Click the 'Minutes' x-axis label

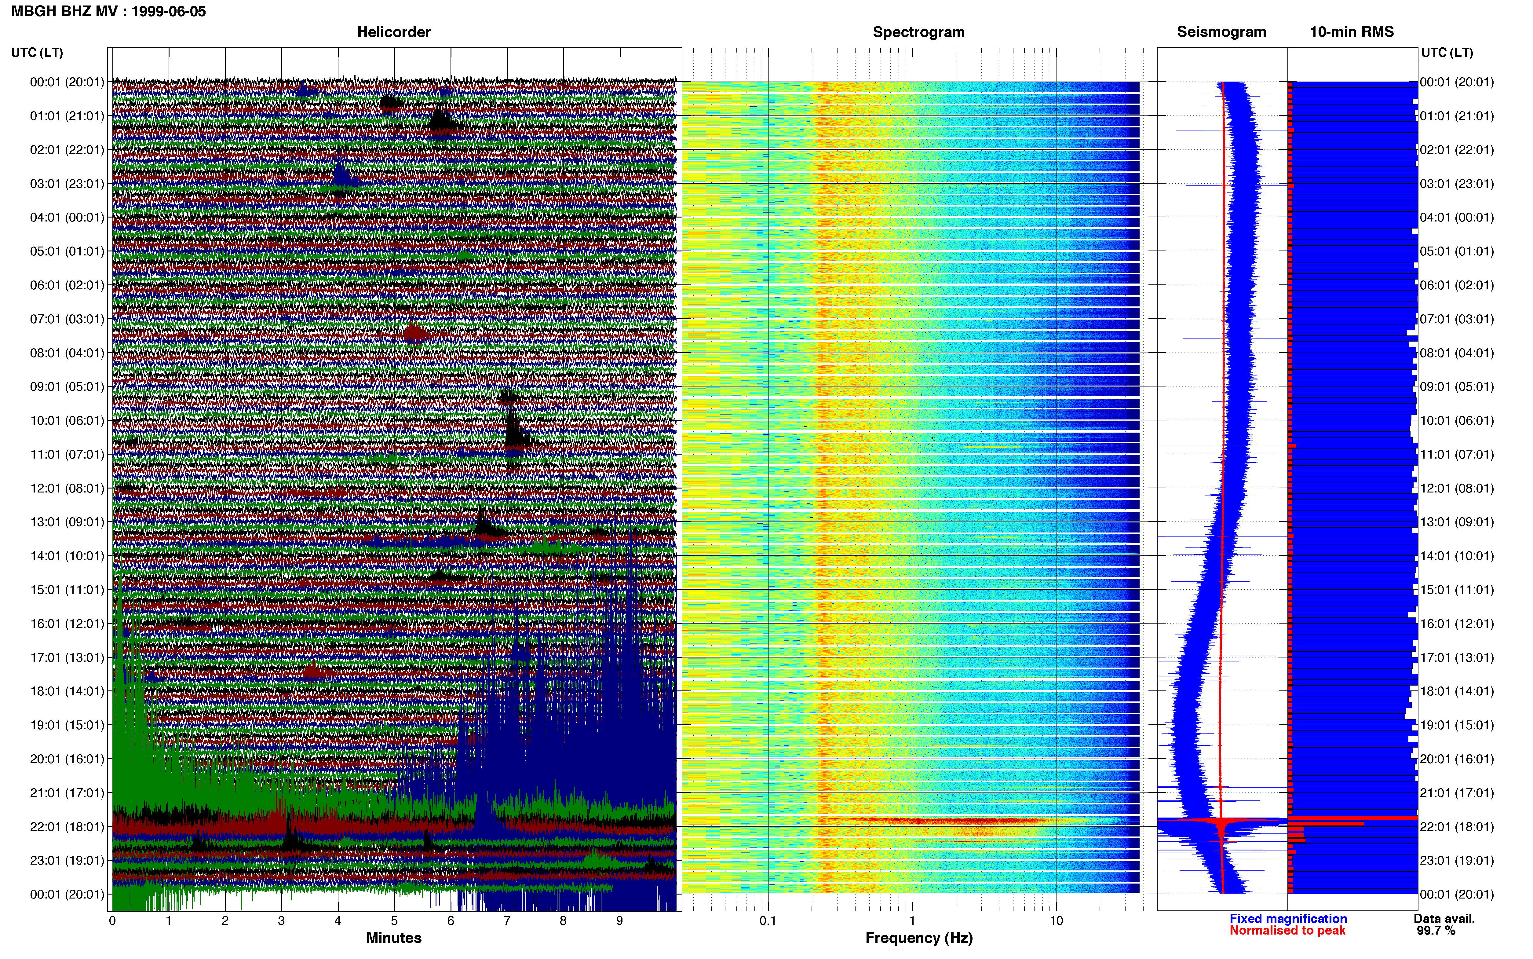pyautogui.click(x=394, y=937)
